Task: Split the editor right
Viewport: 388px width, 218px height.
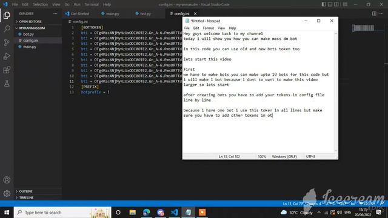Action: 374,13
